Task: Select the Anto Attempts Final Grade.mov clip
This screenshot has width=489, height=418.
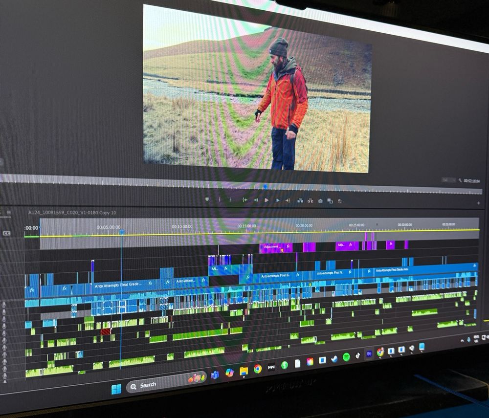Action: 426,269
